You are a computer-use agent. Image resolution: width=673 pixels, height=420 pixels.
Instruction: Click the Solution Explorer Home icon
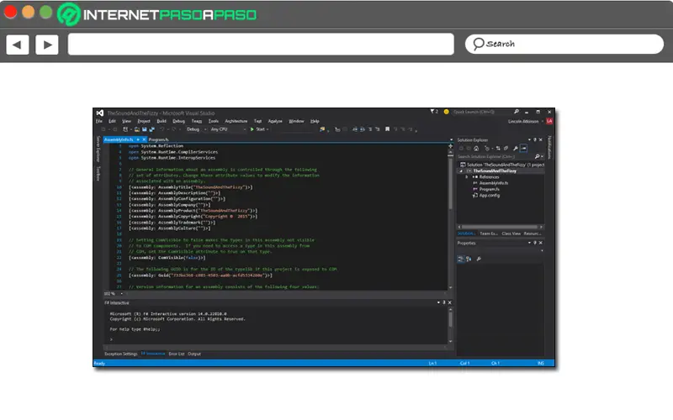click(476, 149)
